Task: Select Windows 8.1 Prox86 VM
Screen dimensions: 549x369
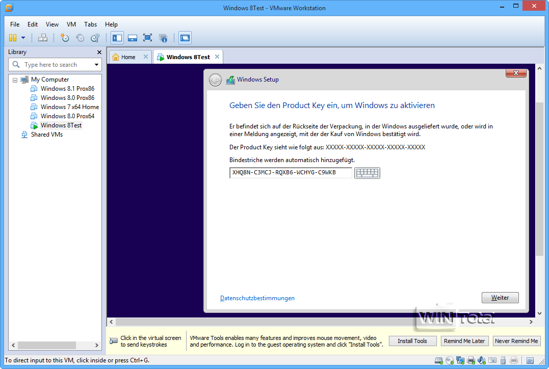Action: [67, 89]
